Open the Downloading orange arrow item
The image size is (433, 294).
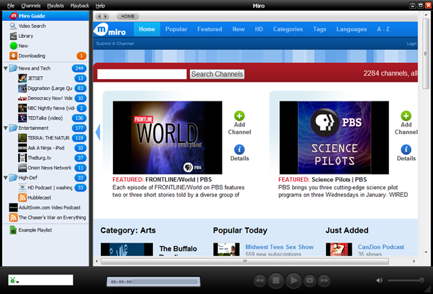click(45, 55)
